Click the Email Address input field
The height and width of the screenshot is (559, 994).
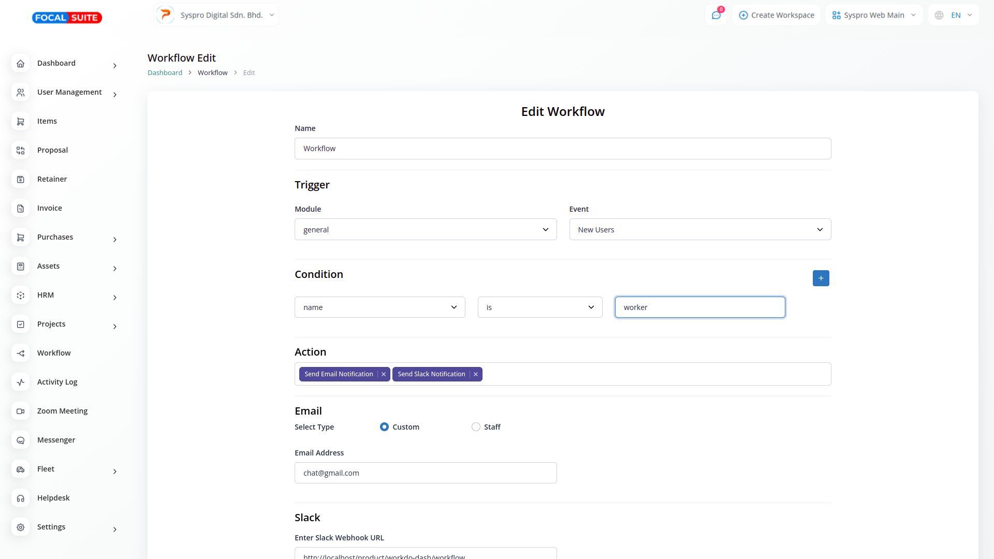(x=425, y=473)
